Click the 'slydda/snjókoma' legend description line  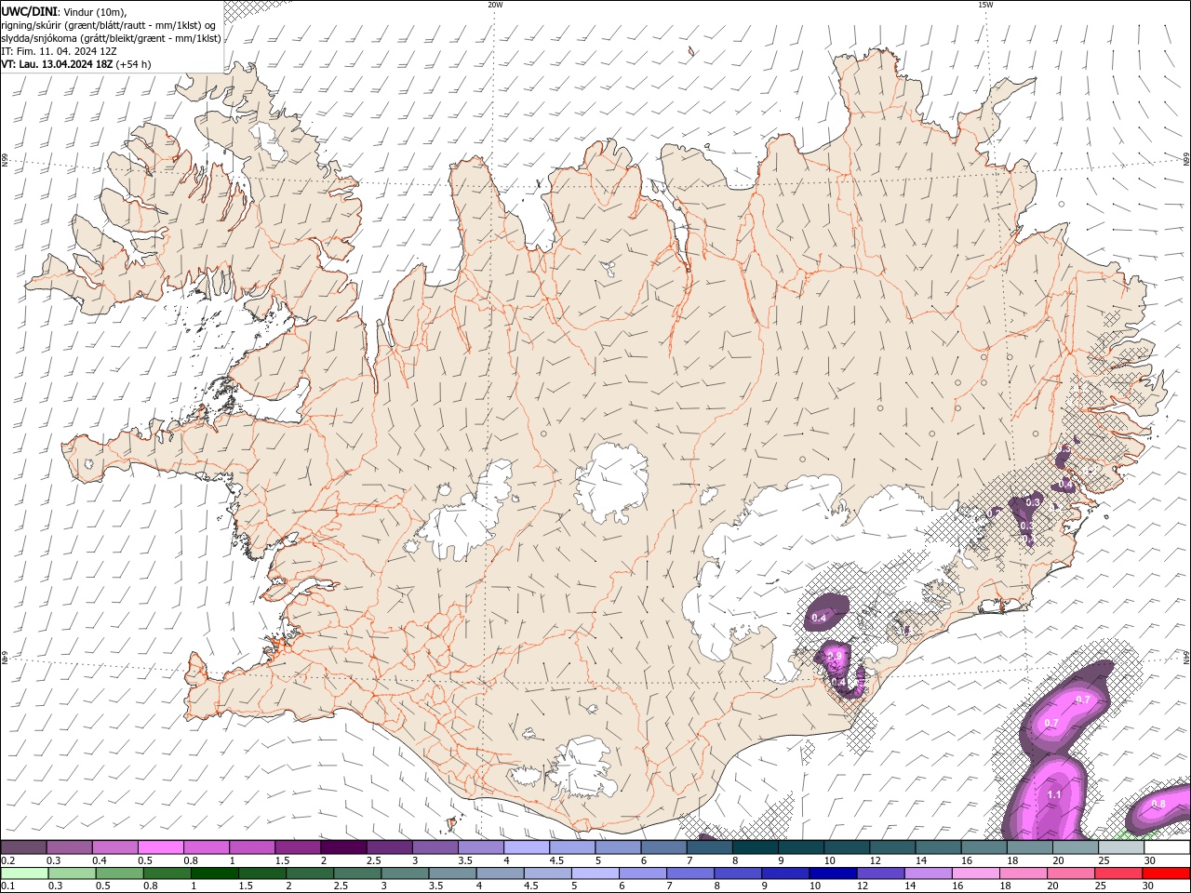point(112,38)
